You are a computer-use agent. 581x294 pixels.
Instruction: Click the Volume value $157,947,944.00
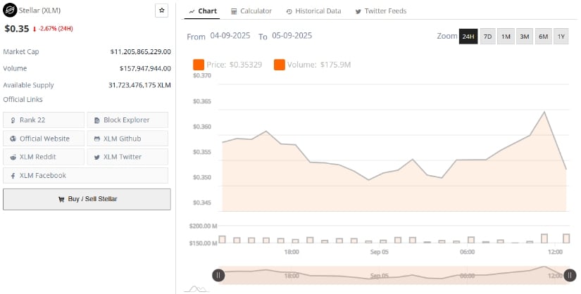coord(145,68)
